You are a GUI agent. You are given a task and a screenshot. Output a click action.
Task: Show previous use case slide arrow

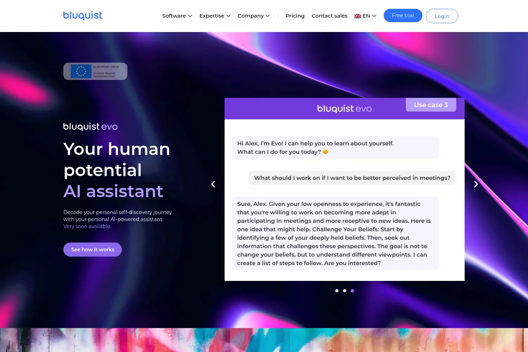(x=213, y=184)
